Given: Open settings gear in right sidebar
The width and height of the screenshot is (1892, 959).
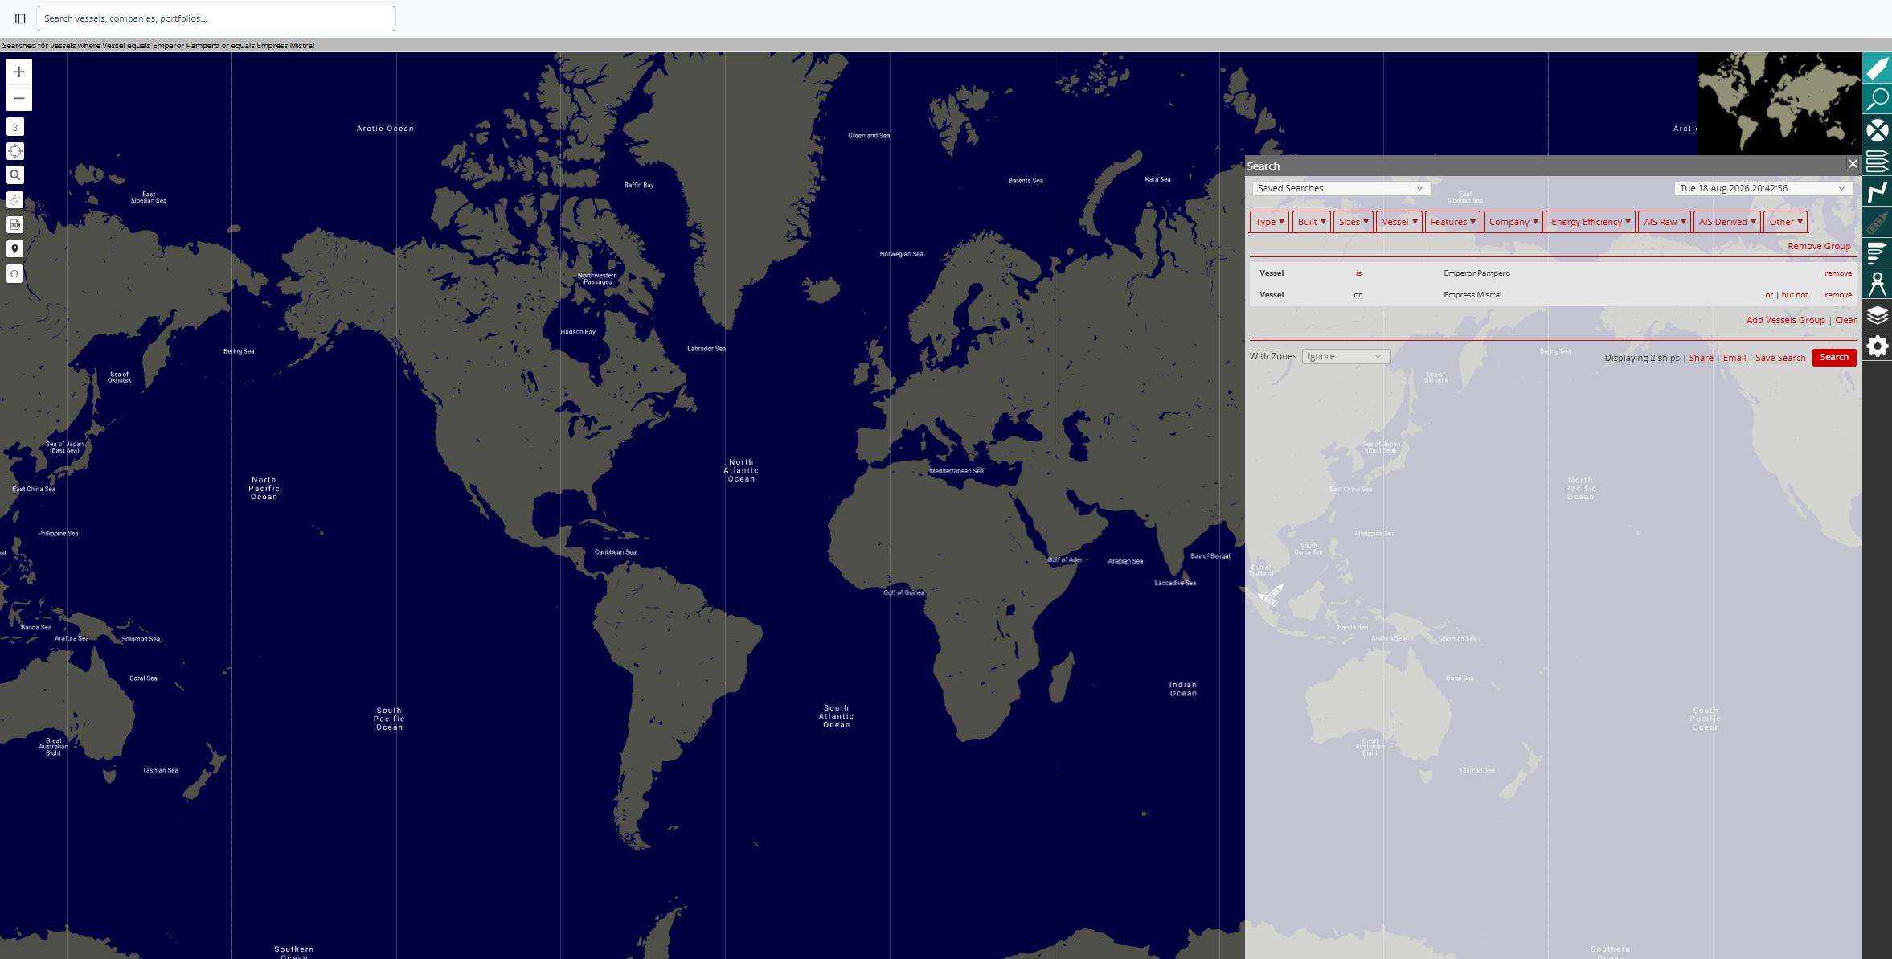Looking at the screenshot, I should tap(1877, 346).
